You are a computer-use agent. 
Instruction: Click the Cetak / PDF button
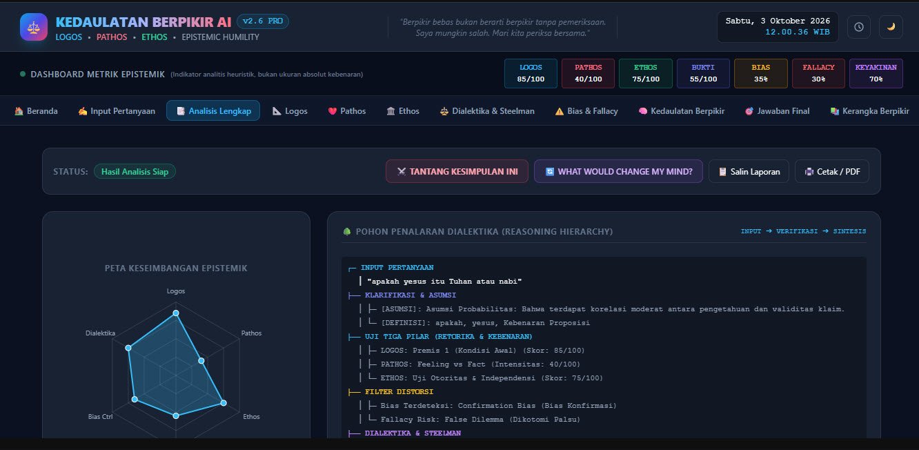click(x=832, y=171)
